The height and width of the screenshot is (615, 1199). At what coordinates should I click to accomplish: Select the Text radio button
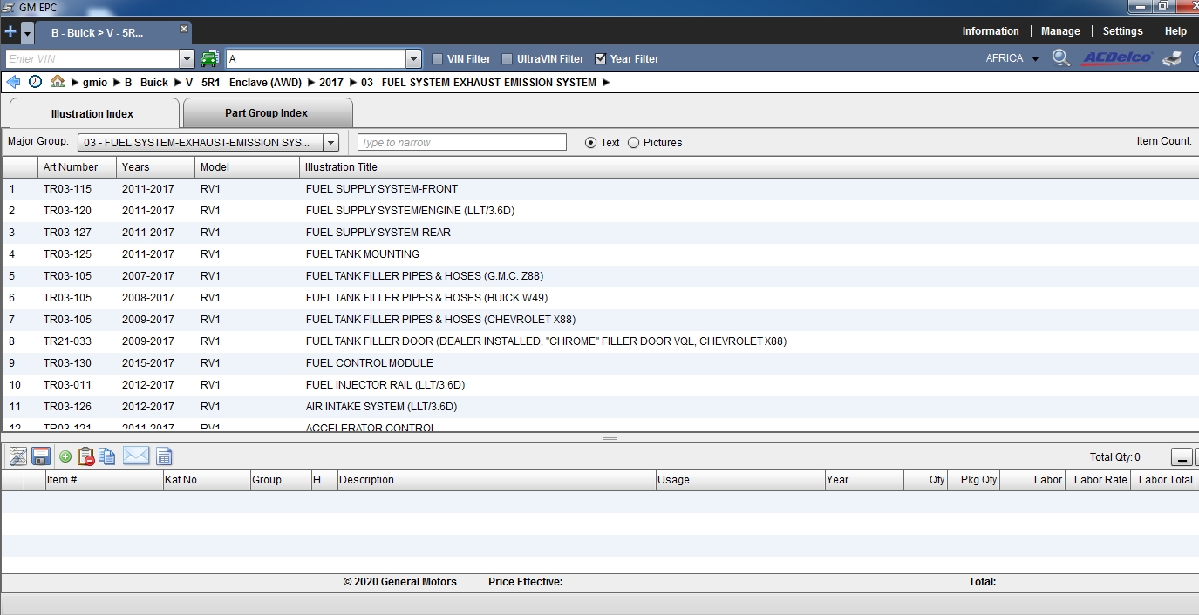(591, 142)
